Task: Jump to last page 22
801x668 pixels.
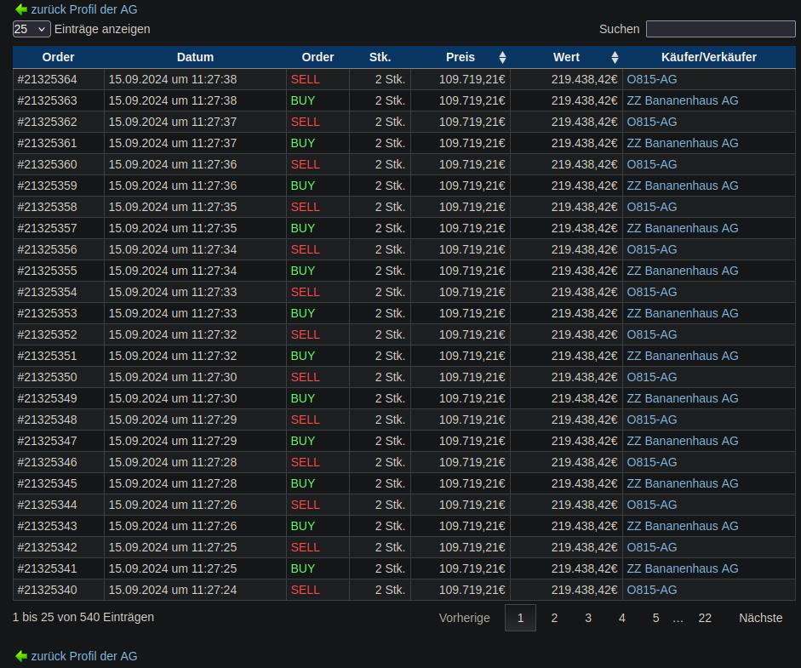Action: click(705, 618)
